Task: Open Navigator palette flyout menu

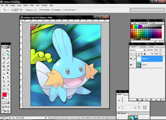Action: [x=148, y=113]
